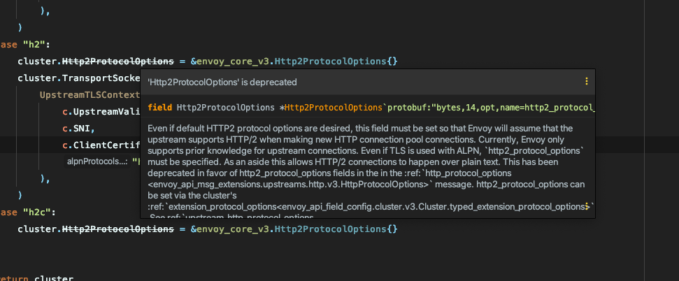Open the kebab menu beside the deprecation warning

point(586,81)
